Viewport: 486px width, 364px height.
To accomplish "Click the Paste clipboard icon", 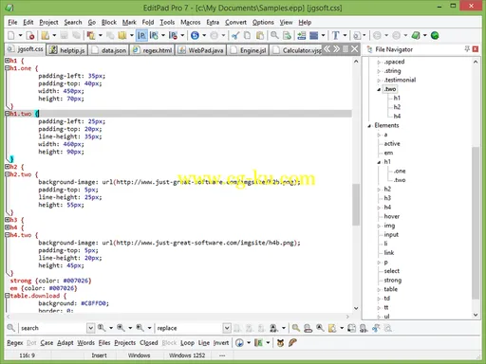I will pyautogui.click(x=260, y=35).
